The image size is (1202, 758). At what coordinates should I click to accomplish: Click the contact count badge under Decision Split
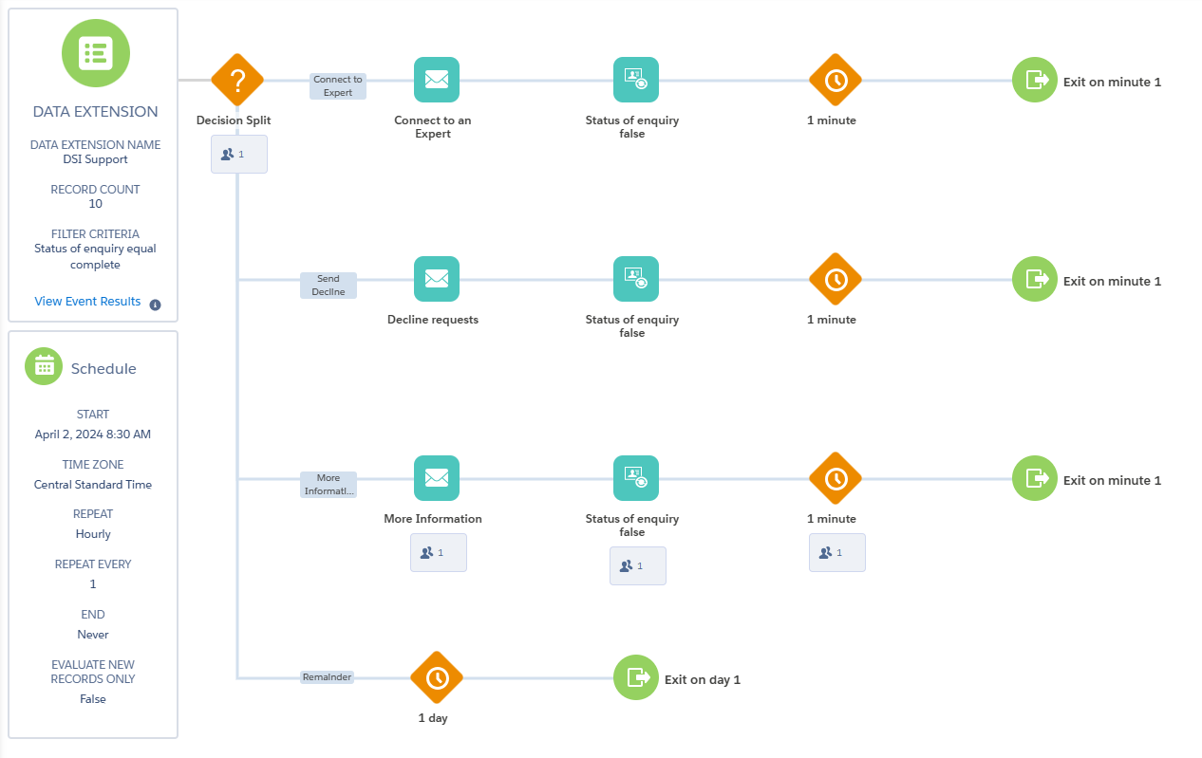[x=238, y=154]
